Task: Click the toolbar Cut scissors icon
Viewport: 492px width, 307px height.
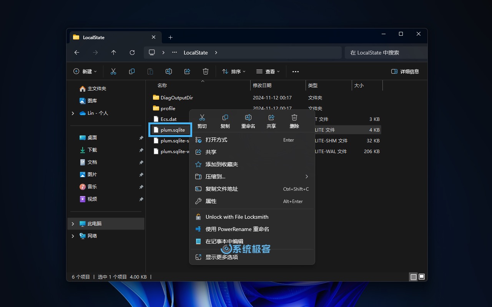Action: click(113, 71)
